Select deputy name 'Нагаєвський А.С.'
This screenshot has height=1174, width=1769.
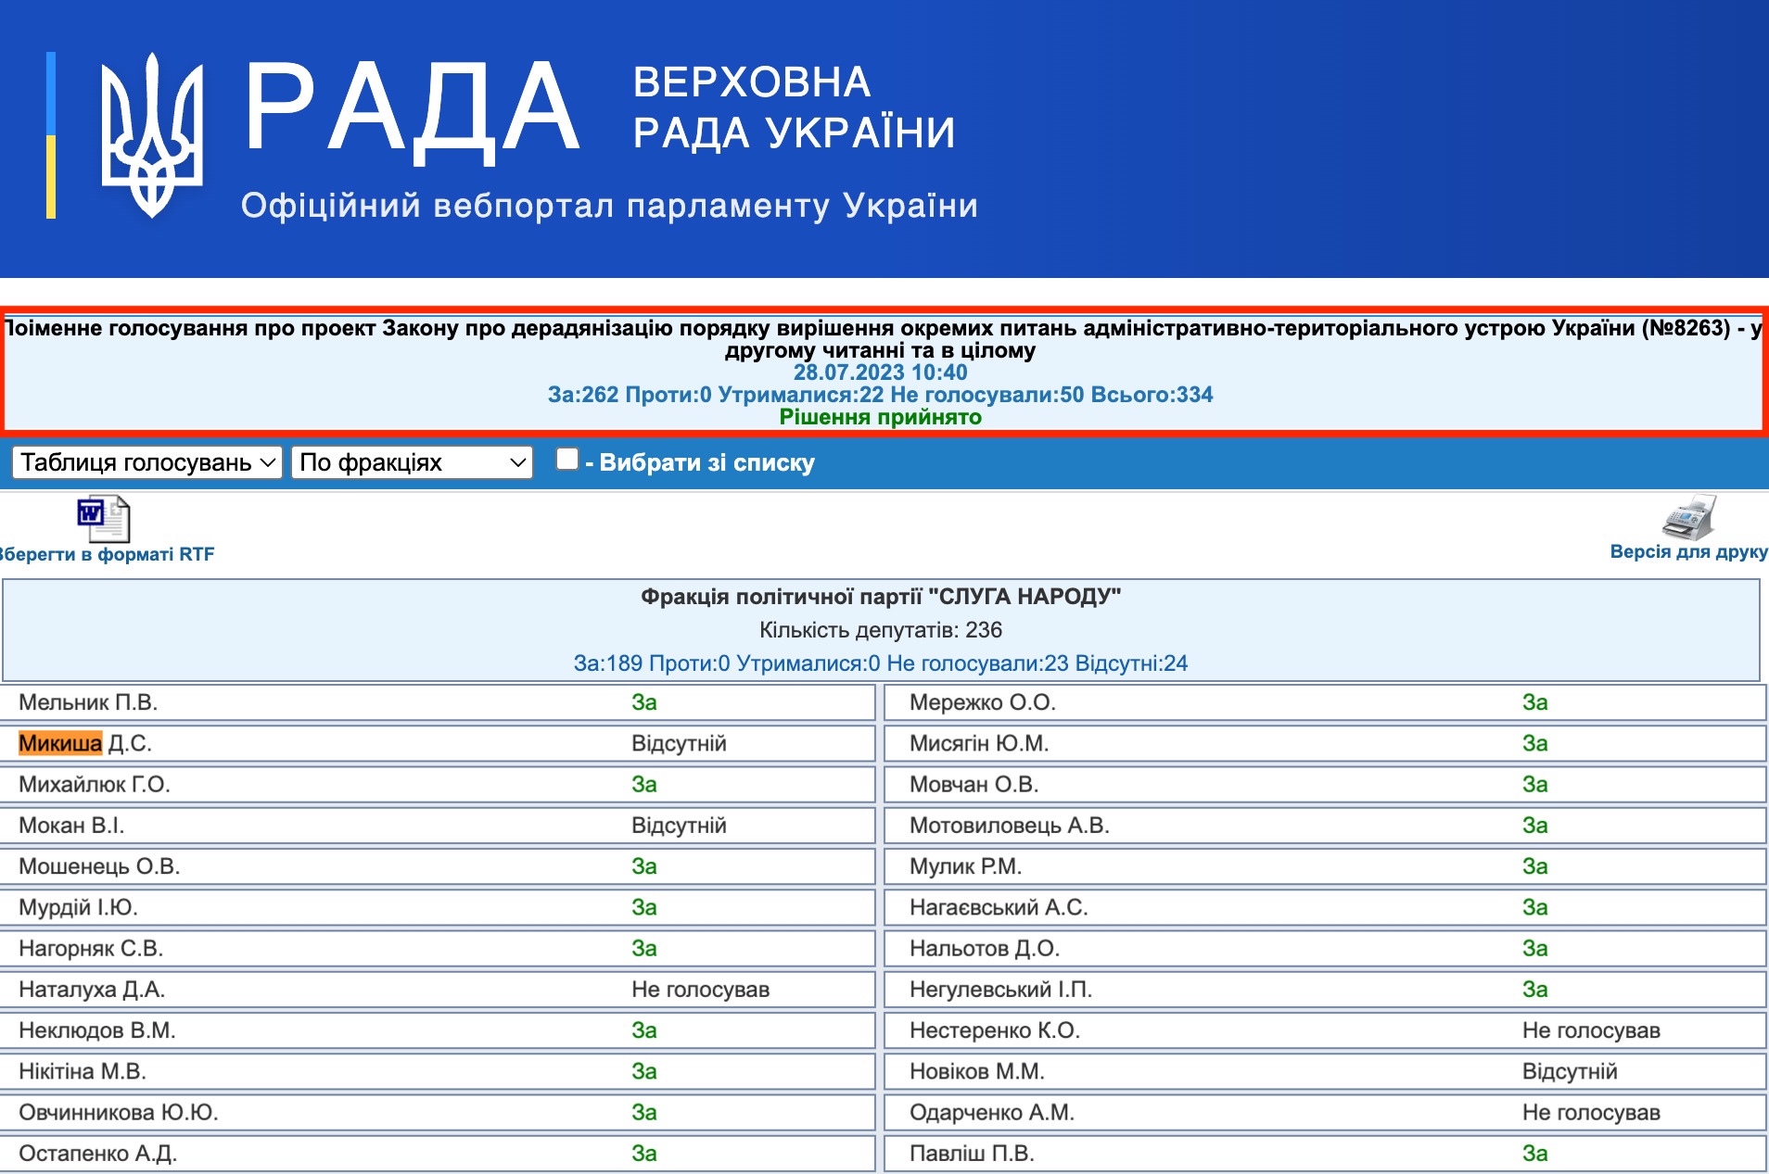point(999,908)
